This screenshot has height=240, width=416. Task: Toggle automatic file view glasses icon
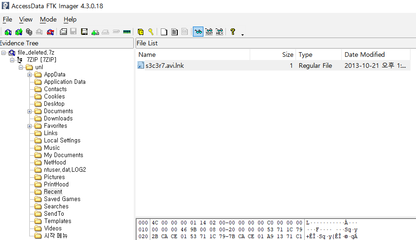pos(198,32)
